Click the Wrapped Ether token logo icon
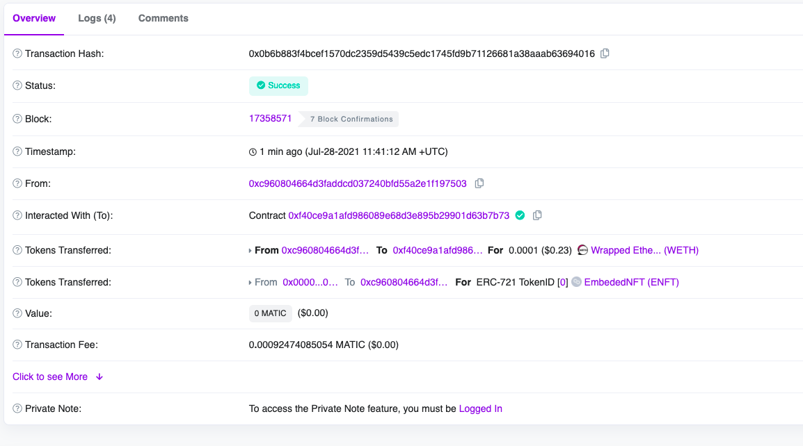The image size is (803, 446). pos(582,250)
